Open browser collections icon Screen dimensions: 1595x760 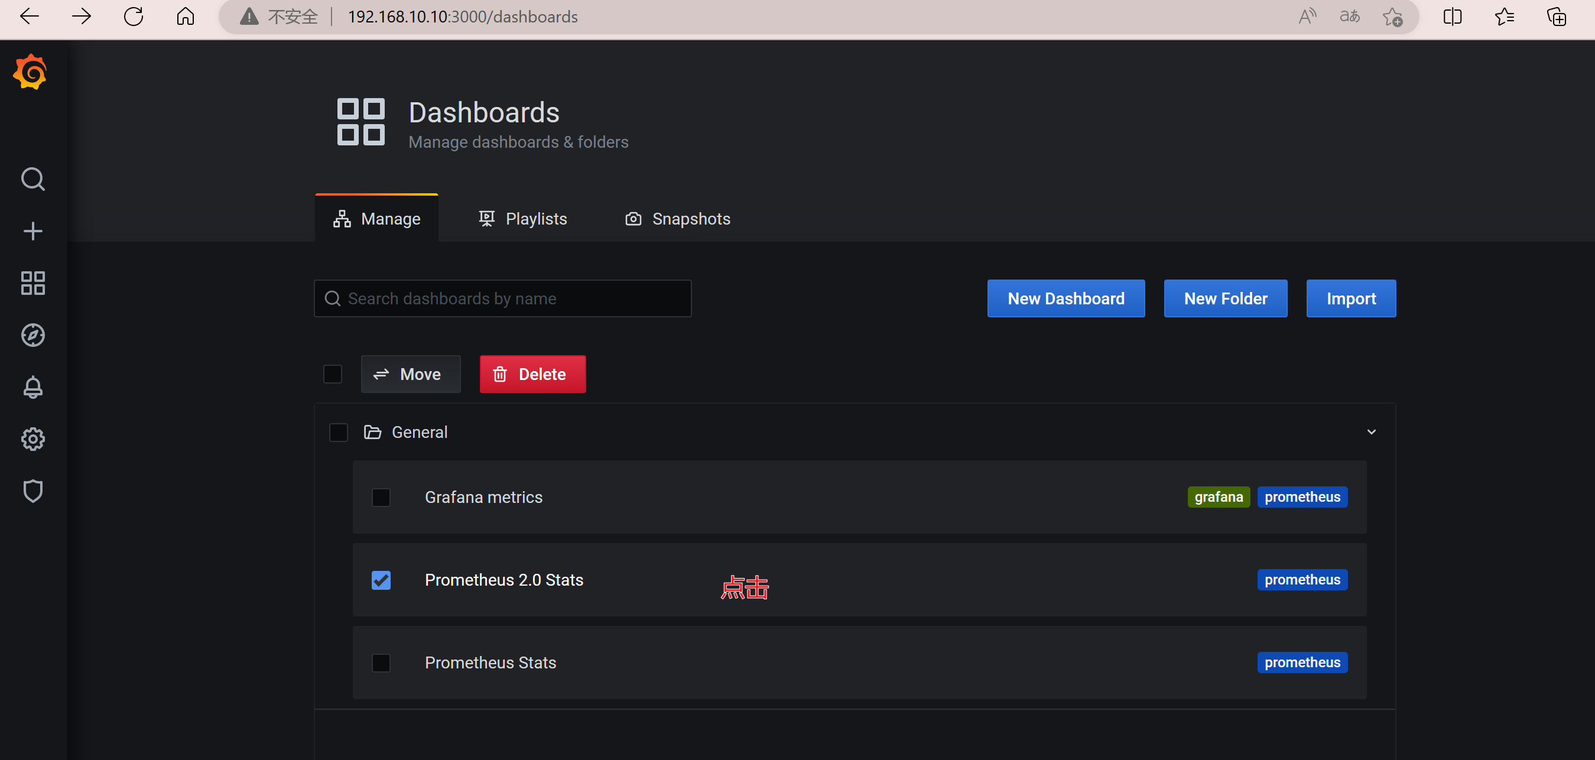(1556, 17)
